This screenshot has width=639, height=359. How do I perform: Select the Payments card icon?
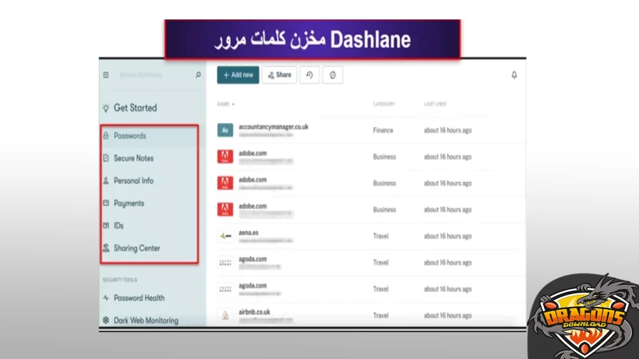point(107,203)
